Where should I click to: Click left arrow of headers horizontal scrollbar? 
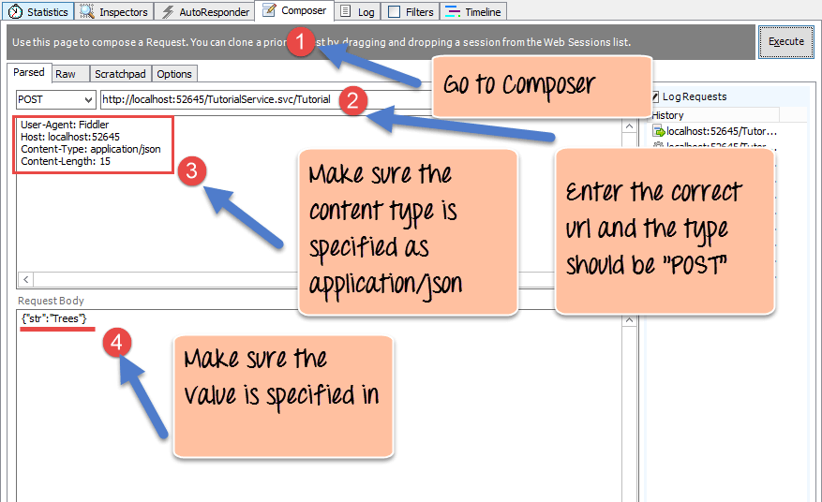(x=25, y=280)
